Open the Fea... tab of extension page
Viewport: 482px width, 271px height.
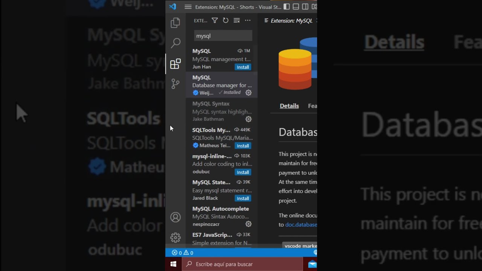coord(313,106)
